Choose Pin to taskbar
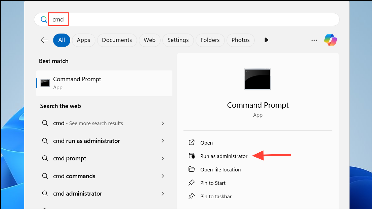This screenshot has height=209, width=372. pyautogui.click(x=216, y=197)
